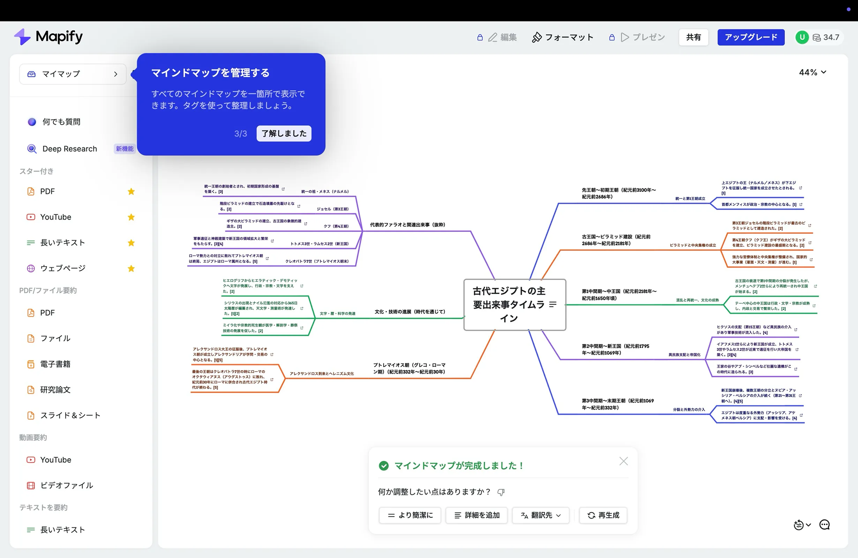Click the 共有 button in the top bar
The image size is (858, 558).
pos(693,37)
